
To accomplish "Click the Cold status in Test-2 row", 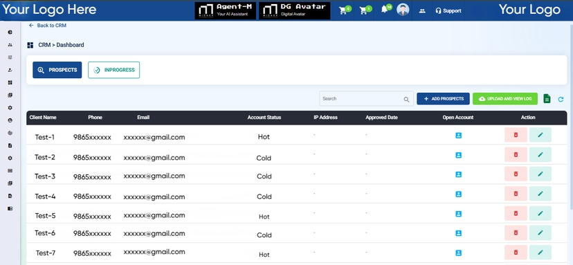I will (x=264, y=158).
